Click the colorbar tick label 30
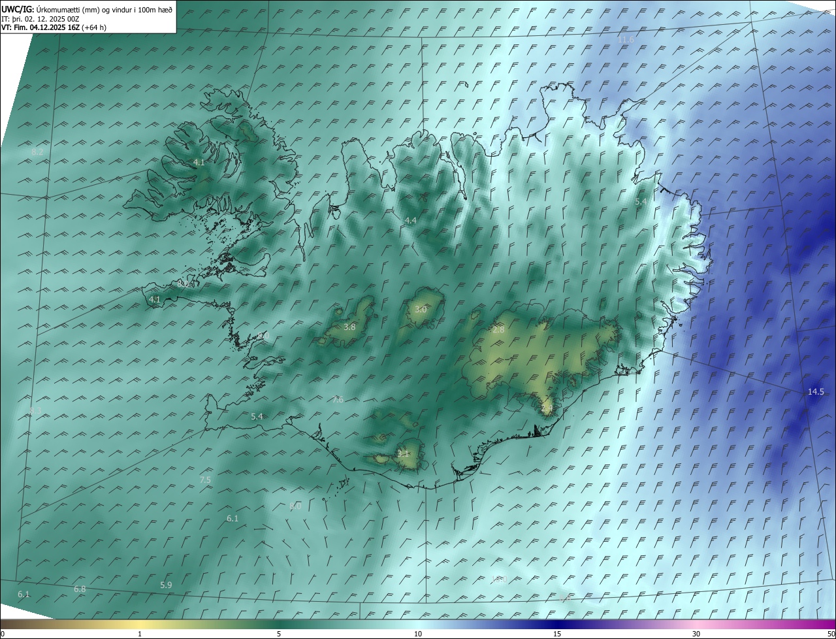 click(x=696, y=634)
